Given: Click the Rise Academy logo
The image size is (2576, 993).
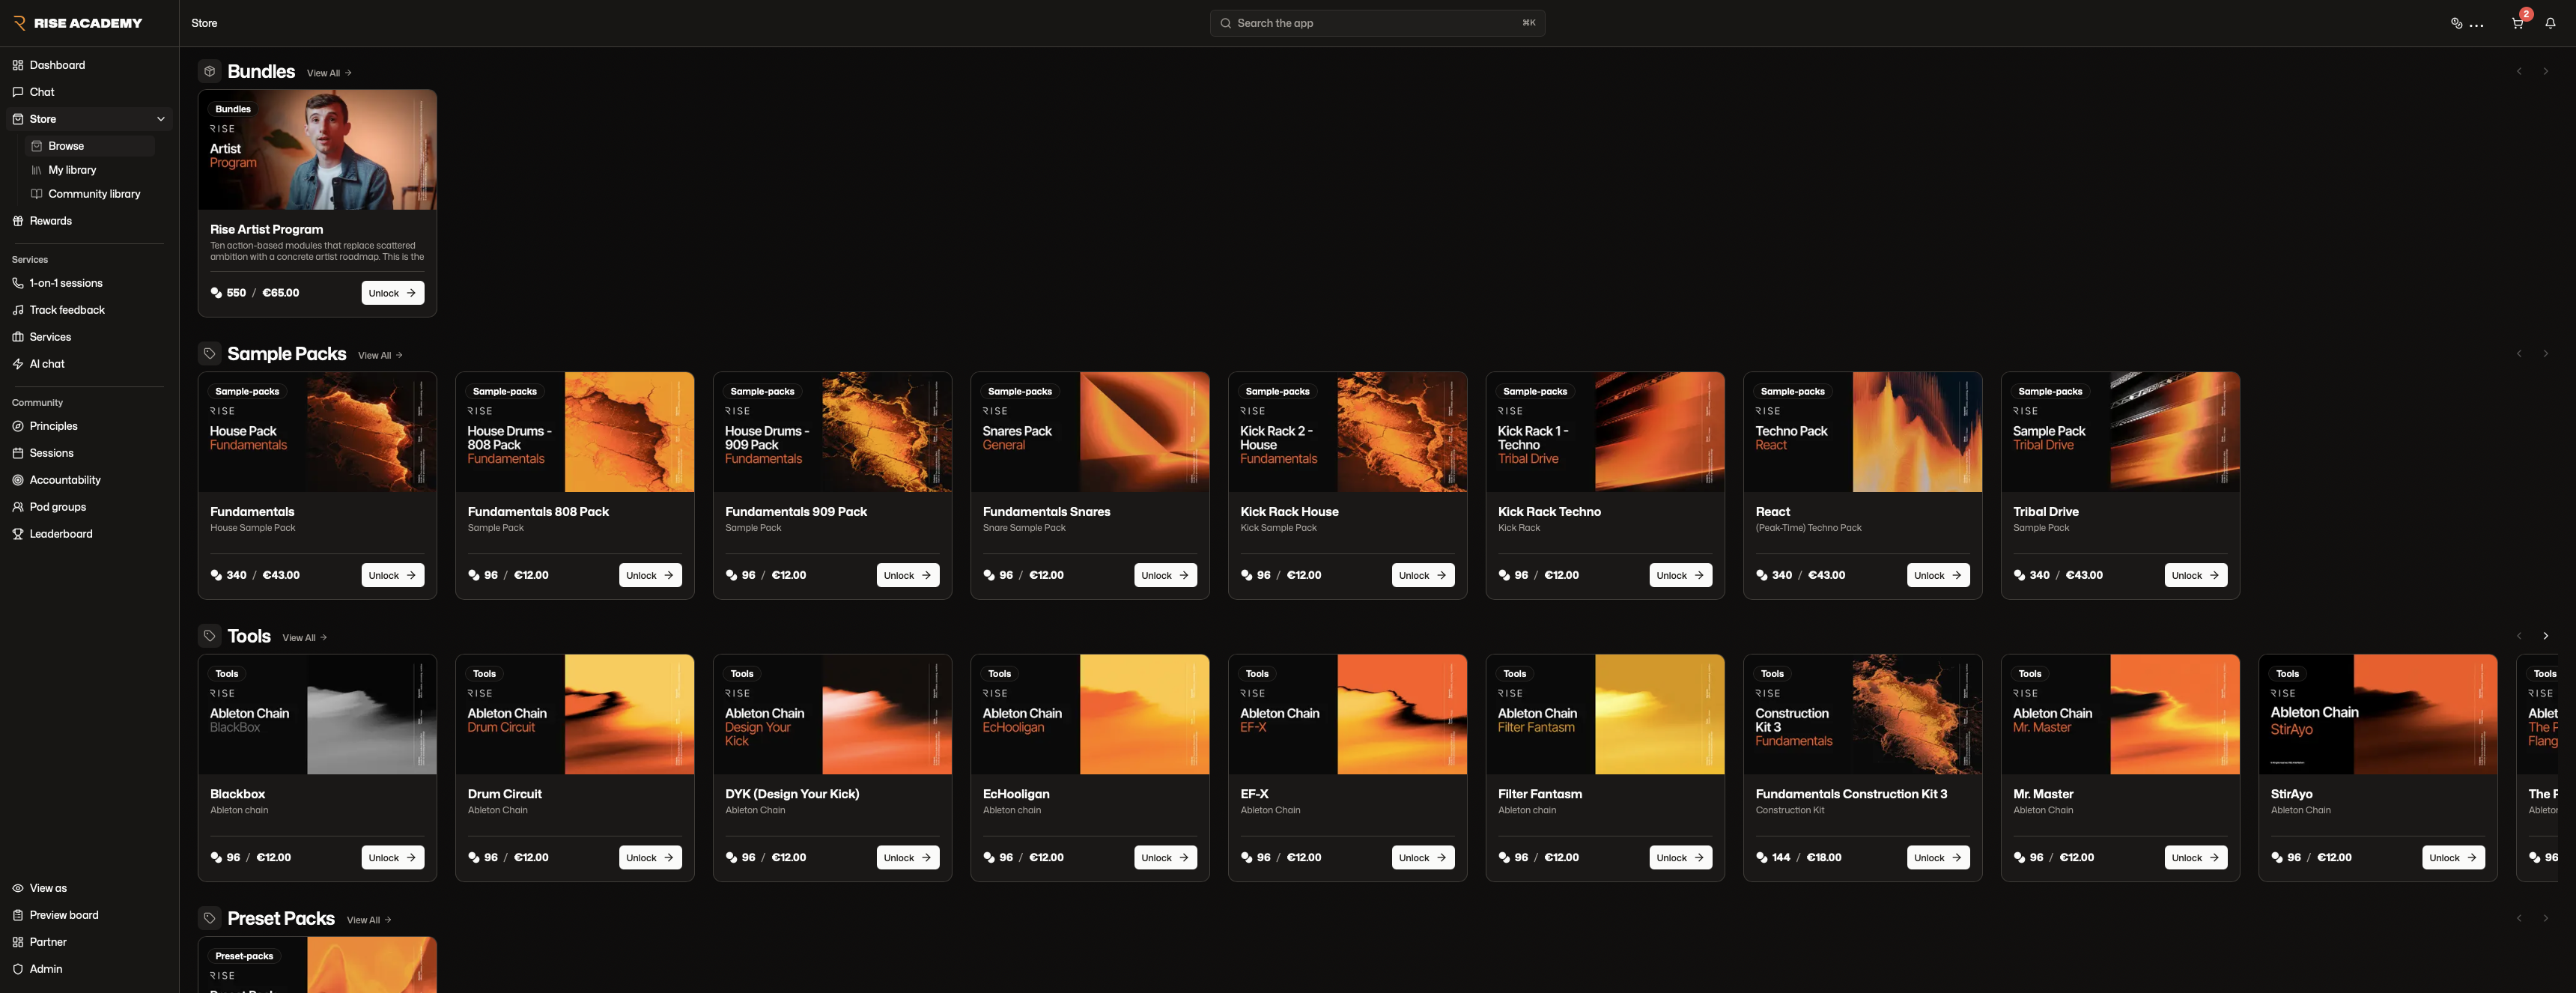Looking at the screenshot, I should pyautogui.click(x=77, y=23).
